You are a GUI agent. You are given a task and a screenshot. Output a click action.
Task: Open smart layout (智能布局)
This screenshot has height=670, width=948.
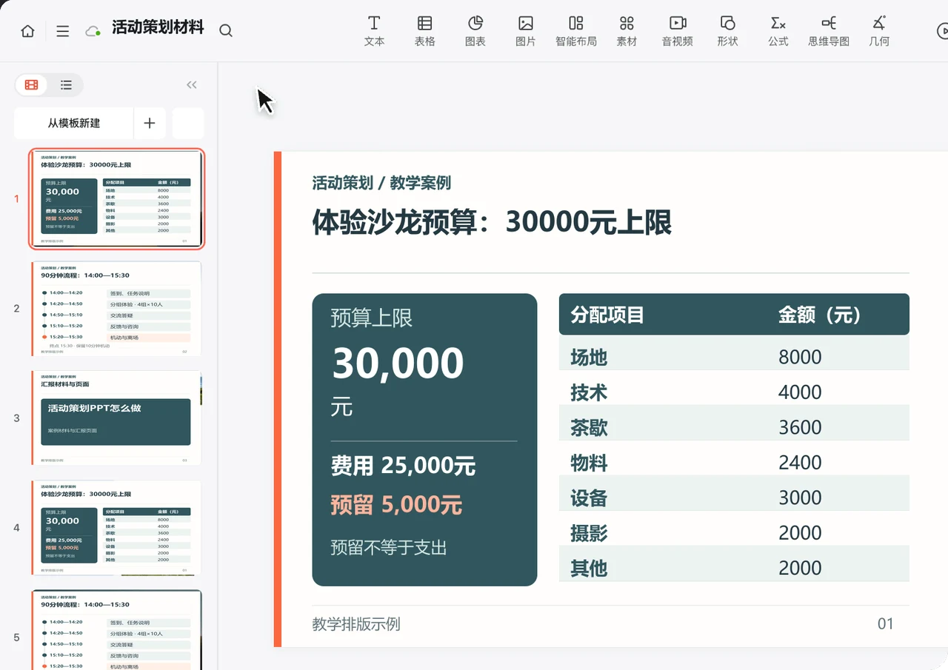(x=576, y=31)
